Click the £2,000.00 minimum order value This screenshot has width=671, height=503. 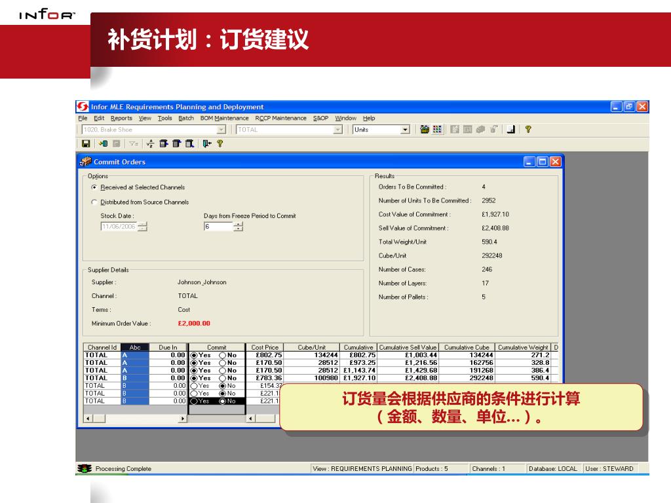pos(194,324)
